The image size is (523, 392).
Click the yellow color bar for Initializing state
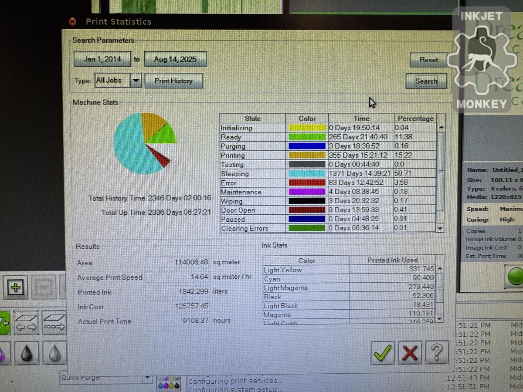coord(306,127)
